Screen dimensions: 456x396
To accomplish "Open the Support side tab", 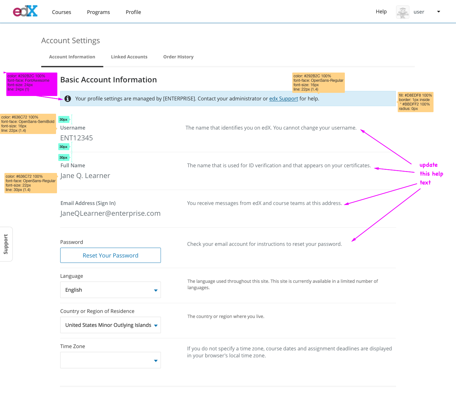I will click(6, 244).
